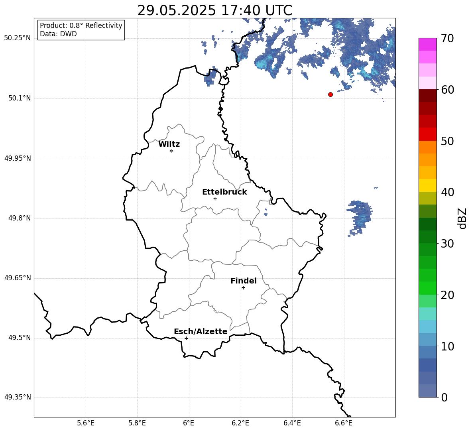The width and height of the screenshot is (472, 431).
Task: Click the Product: 0.8° Reflectivity text
Action: click(x=81, y=26)
